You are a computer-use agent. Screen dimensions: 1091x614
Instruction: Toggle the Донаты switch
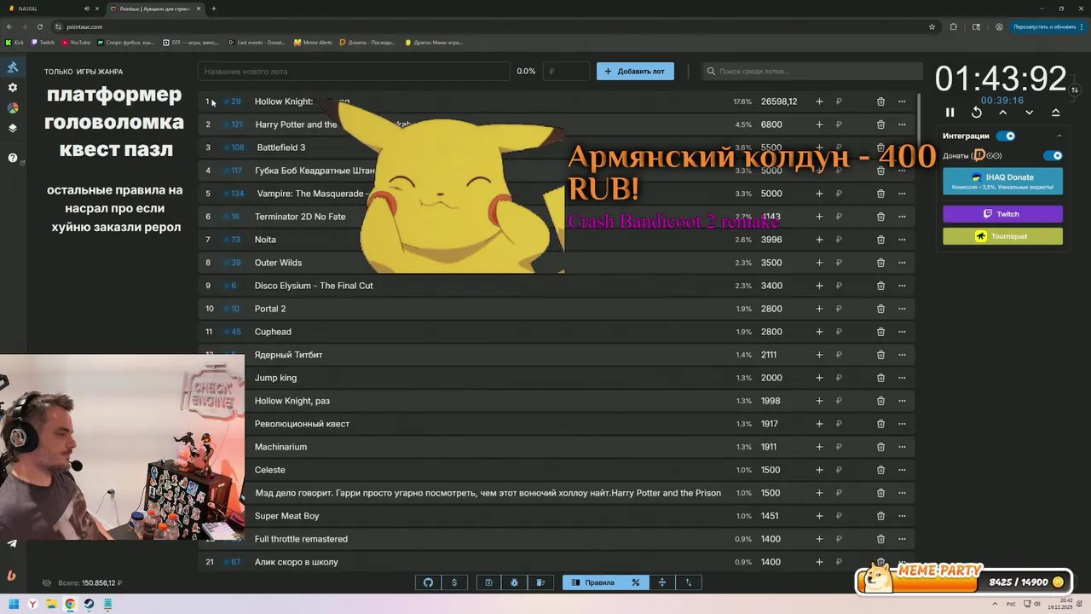coord(1053,155)
